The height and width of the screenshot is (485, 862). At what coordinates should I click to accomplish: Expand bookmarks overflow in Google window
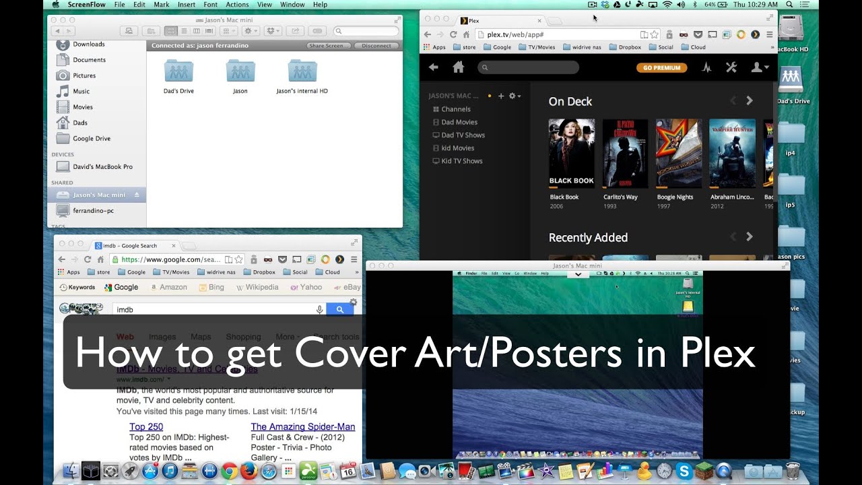357,272
